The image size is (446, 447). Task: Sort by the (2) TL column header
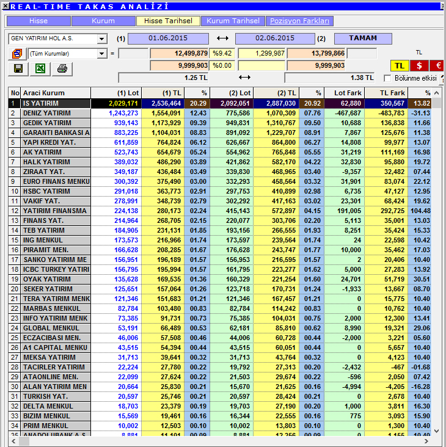pyautogui.click(x=276, y=93)
